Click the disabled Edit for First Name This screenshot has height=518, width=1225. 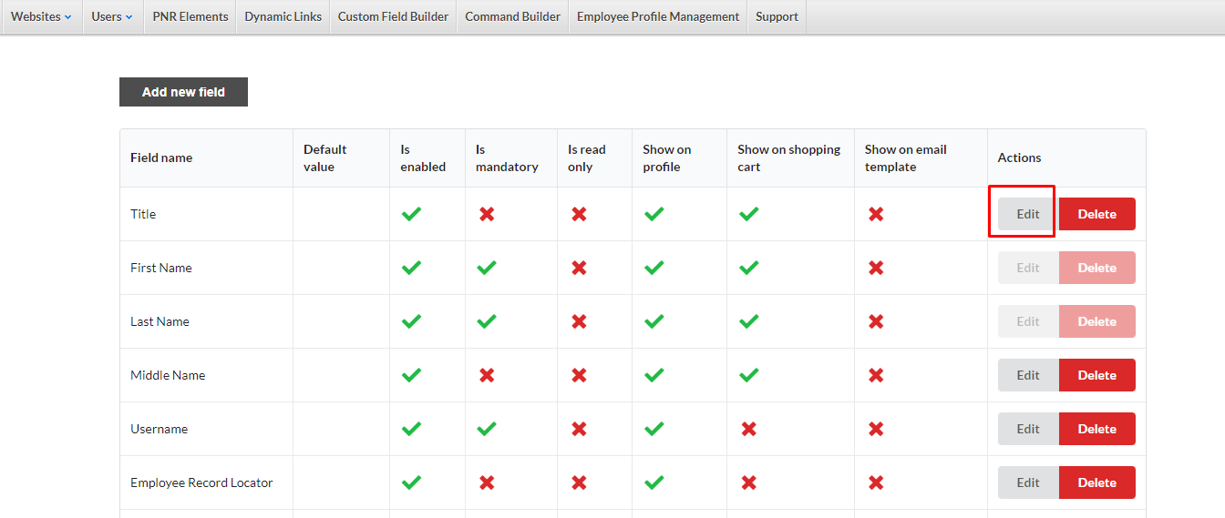coord(1028,268)
